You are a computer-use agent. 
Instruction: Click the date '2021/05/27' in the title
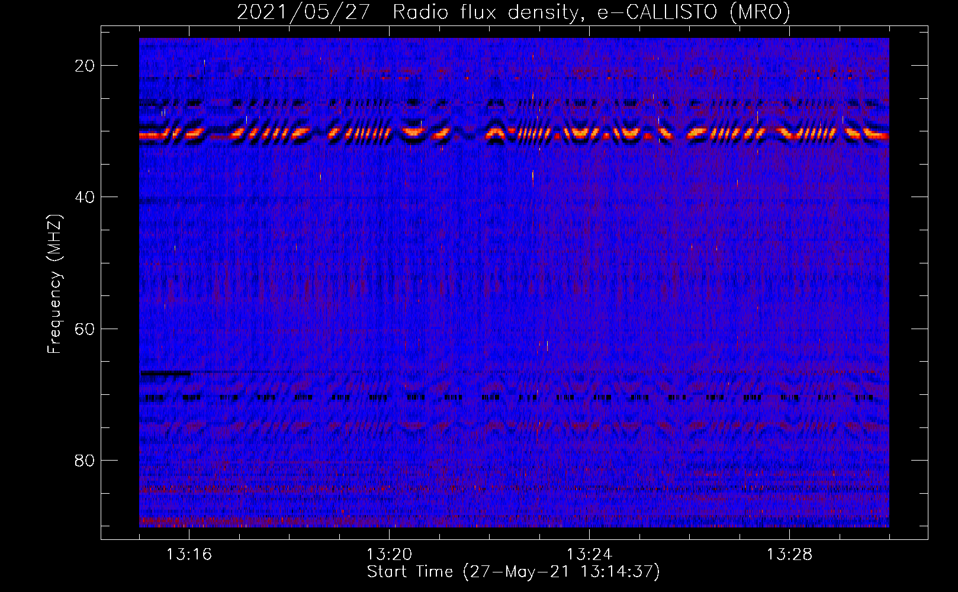tap(304, 12)
